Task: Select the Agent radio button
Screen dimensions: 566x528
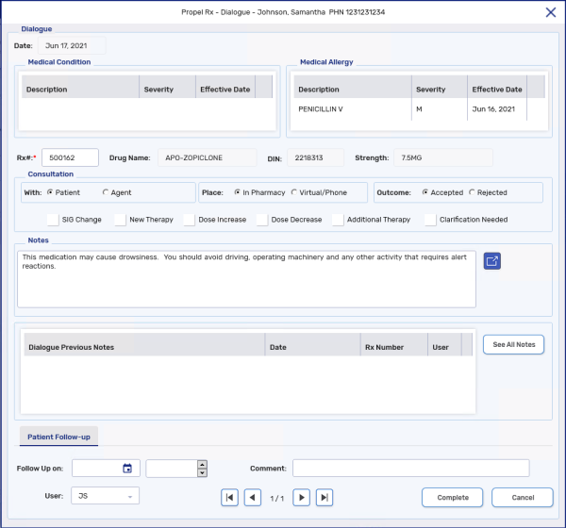Action: point(106,192)
